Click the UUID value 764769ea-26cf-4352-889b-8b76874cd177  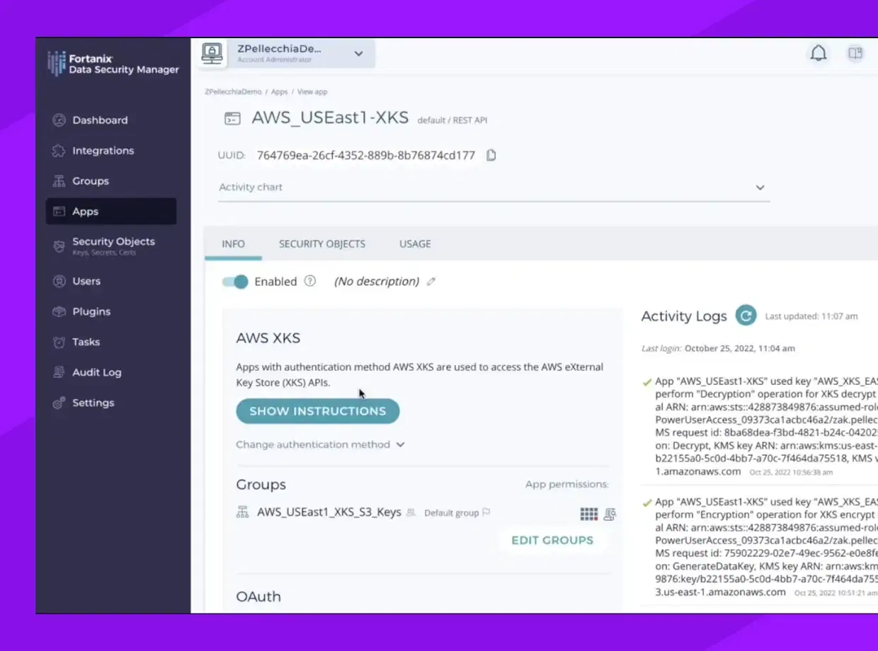[x=366, y=155]
